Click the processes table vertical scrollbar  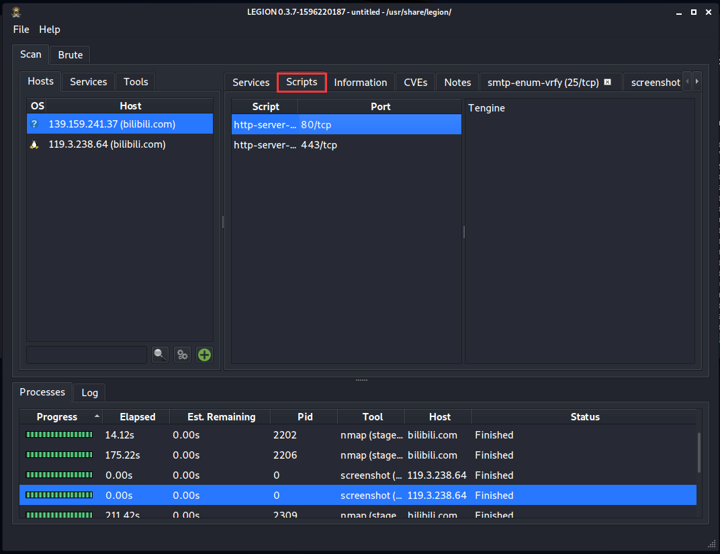699,452
